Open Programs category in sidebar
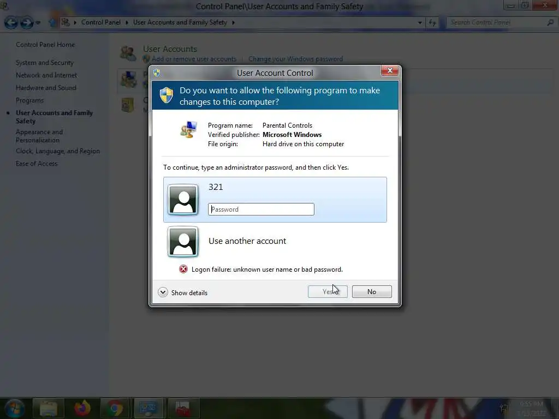This screenshot has width=559, height=419. 29,100
